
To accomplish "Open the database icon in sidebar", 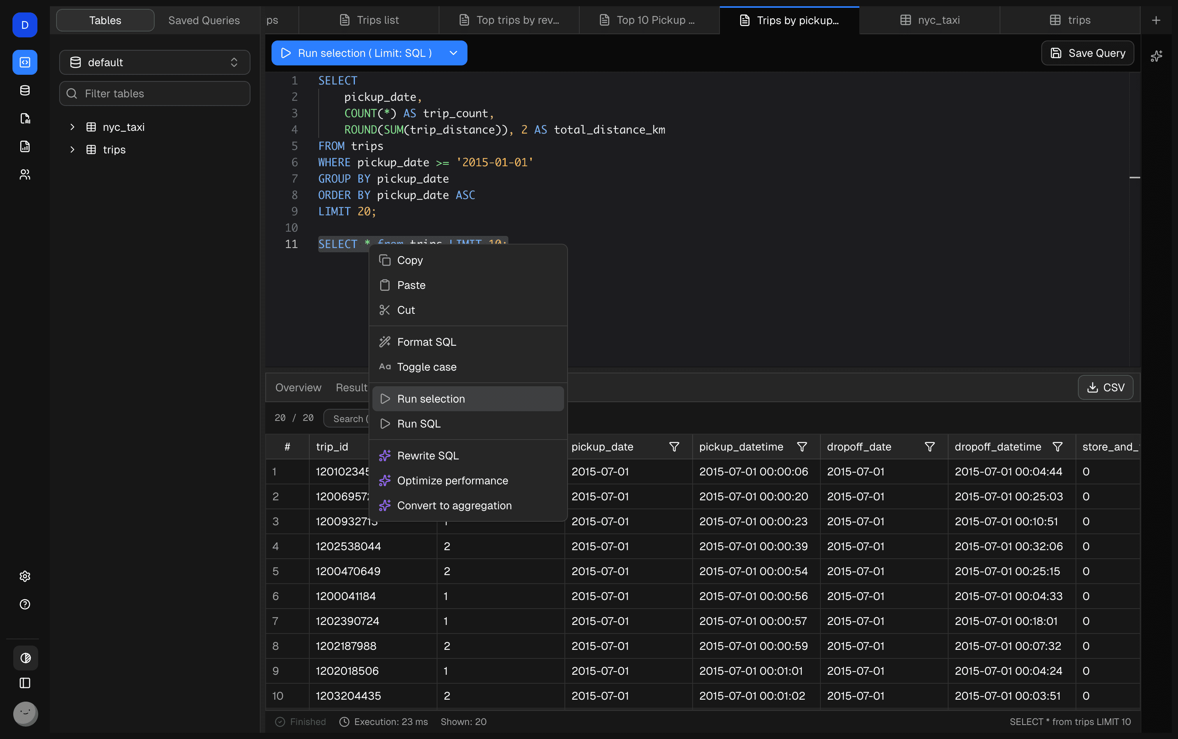I will [x=25, y=90].
